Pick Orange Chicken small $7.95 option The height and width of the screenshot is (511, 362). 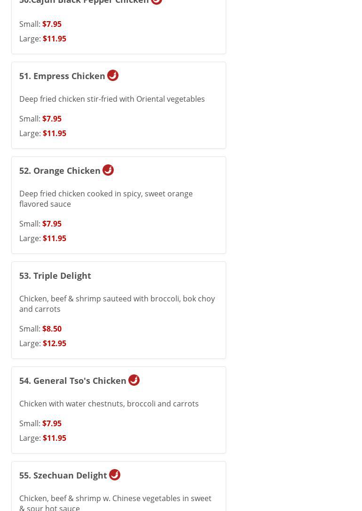pos(52,224)
